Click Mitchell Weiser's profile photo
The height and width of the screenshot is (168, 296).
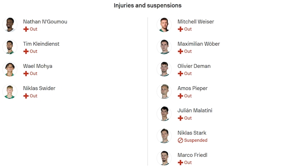coord(164,25)
